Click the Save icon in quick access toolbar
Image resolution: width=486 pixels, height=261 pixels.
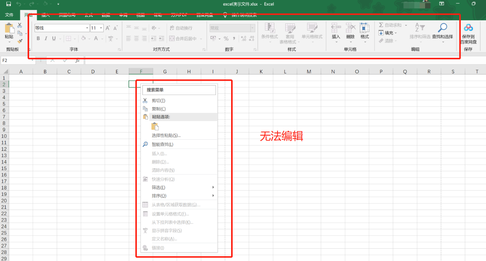coord(8,4)
